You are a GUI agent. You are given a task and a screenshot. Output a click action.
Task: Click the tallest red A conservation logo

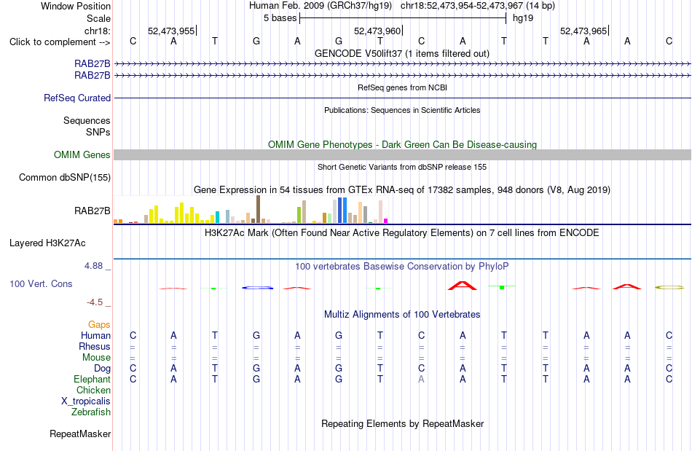[462, 286]
